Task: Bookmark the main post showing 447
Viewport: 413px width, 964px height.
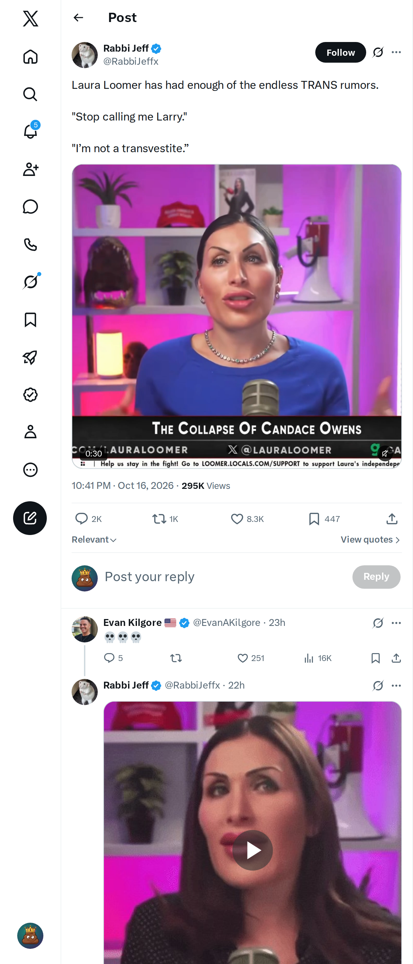Action: click(314, 519)
